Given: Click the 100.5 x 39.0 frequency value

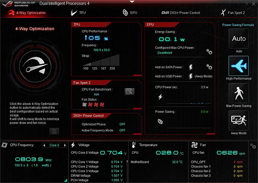Looking at the screenshot, I should (101, 50).
